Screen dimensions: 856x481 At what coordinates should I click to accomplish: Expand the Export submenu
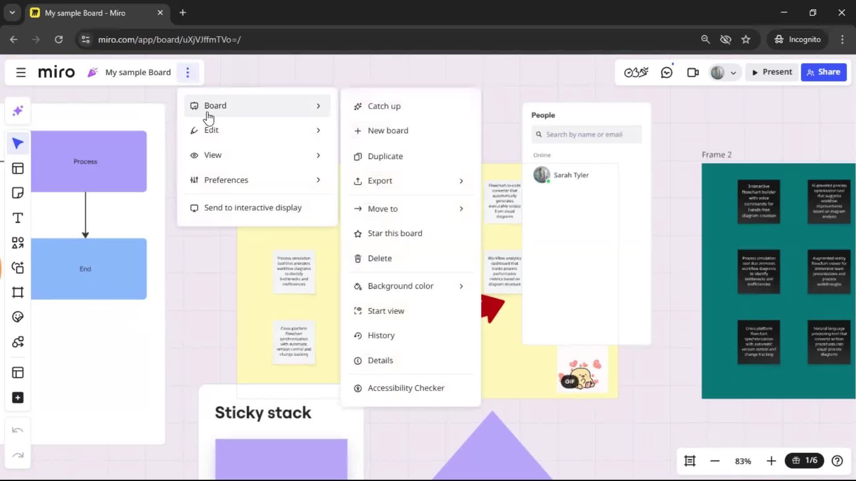click(x=410, y=181)
